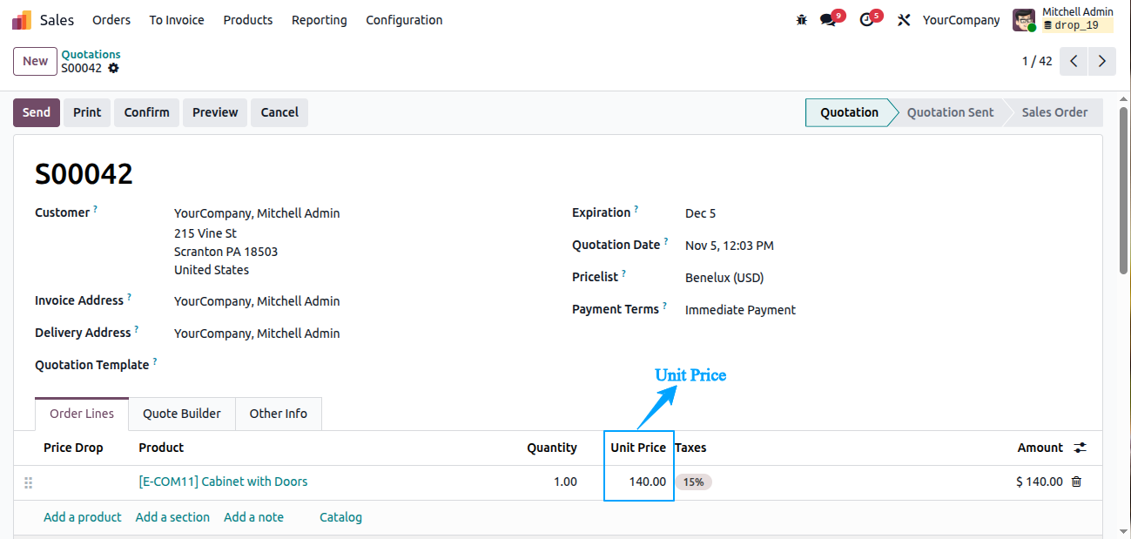The image size is (1131, 539).
Task: Click the empty Quotation Template field
Action: coord(359,366)
